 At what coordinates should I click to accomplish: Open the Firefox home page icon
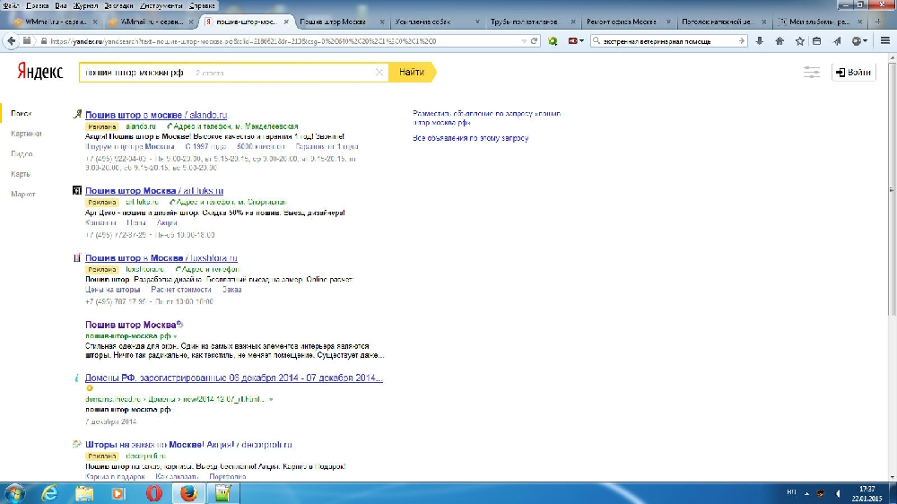click(779, 41)
